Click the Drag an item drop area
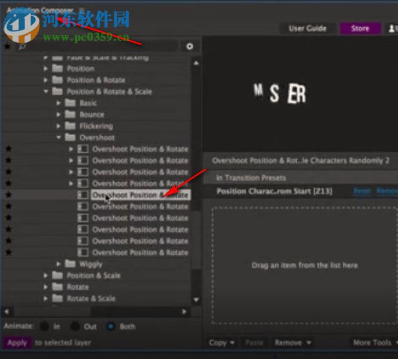 pos(304,265)
